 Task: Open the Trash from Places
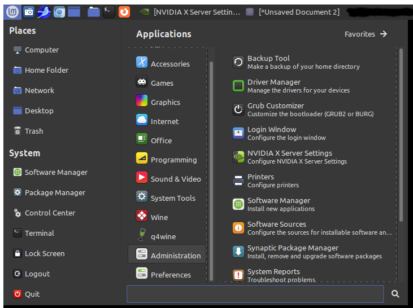[28, 131]
